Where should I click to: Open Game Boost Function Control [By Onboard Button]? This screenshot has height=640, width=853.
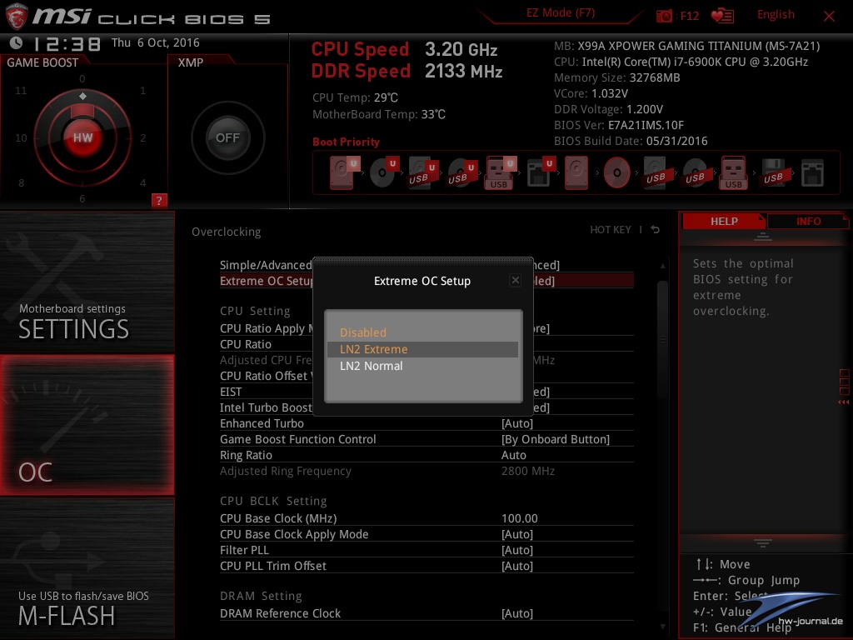[556, 439]
